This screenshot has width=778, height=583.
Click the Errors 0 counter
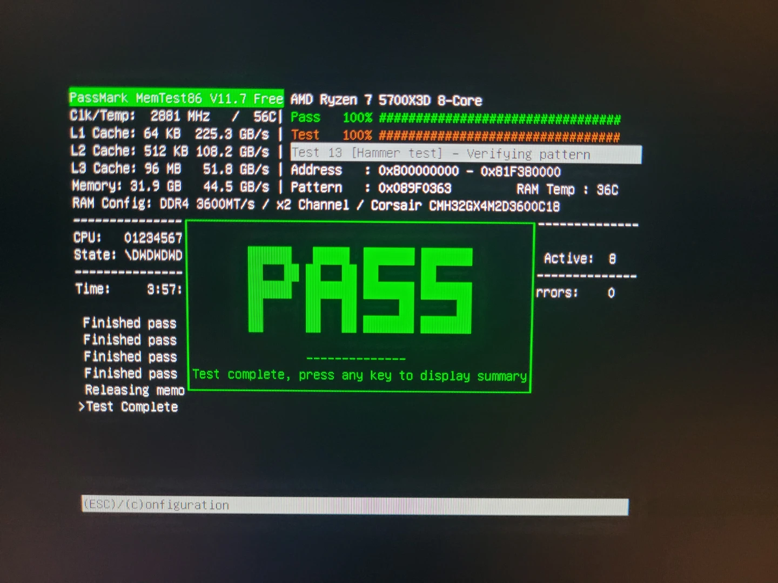click(x=575, y=293)
